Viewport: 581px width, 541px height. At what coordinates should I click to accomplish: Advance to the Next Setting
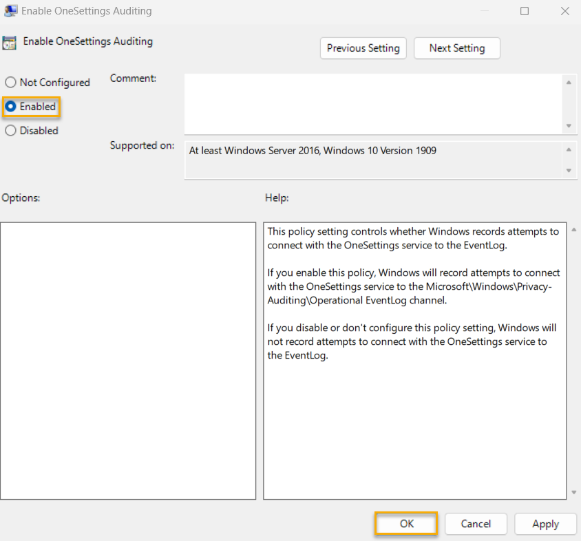456,48
